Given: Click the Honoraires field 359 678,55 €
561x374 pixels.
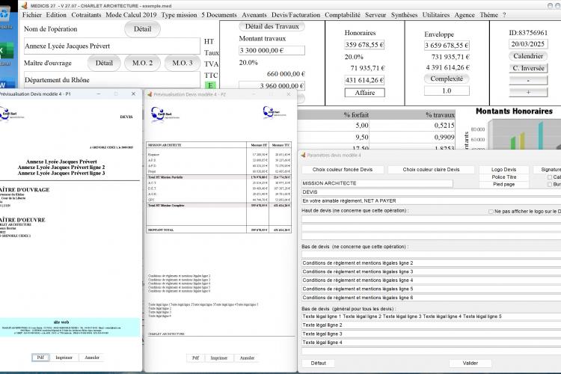Looking at the screenshot, I should (364, 45).
